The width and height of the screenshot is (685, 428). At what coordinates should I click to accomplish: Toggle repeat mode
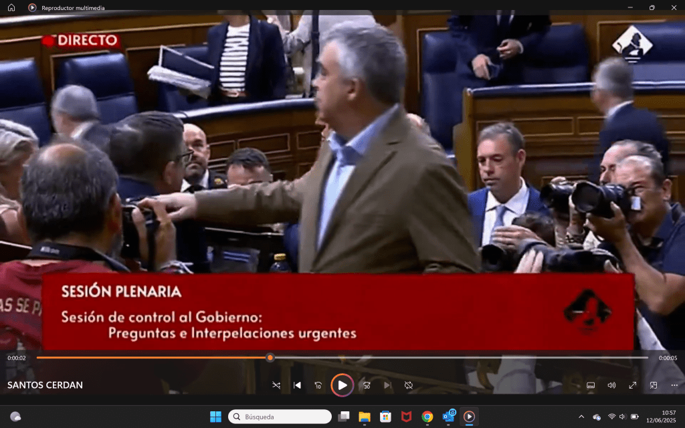point(408,385)
